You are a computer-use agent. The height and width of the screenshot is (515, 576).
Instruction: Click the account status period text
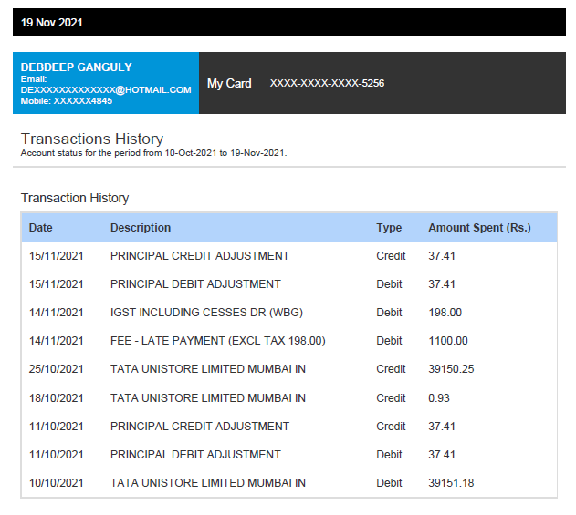tap(153, 153)
